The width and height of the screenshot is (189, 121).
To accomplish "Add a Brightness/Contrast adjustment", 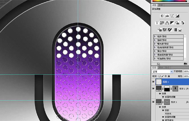I will point(162,16).
